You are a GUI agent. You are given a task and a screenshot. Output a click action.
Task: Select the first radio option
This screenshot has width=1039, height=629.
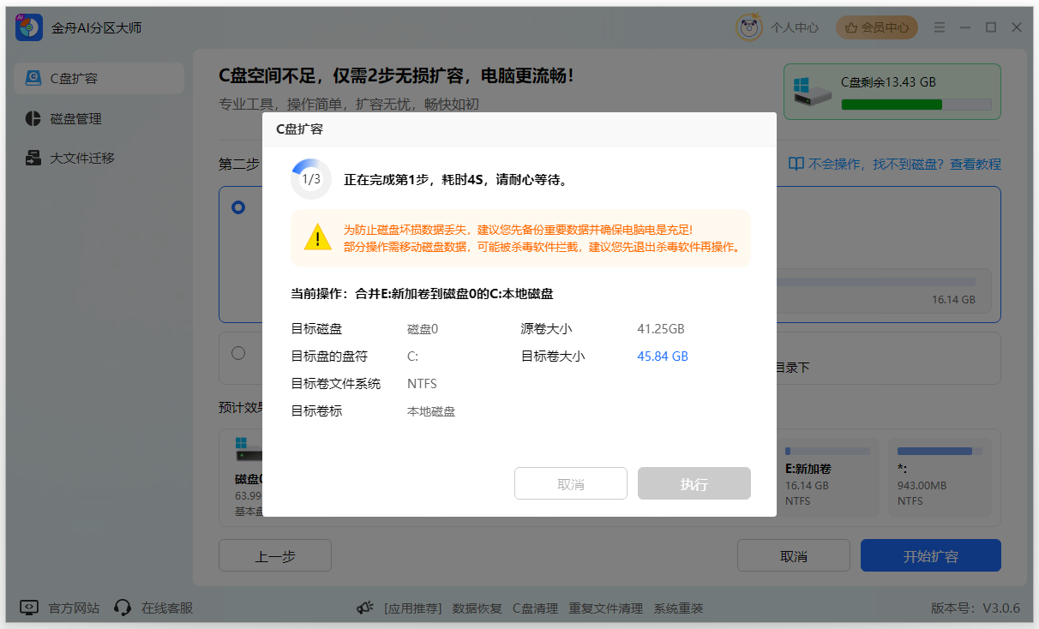click(238, 207)
